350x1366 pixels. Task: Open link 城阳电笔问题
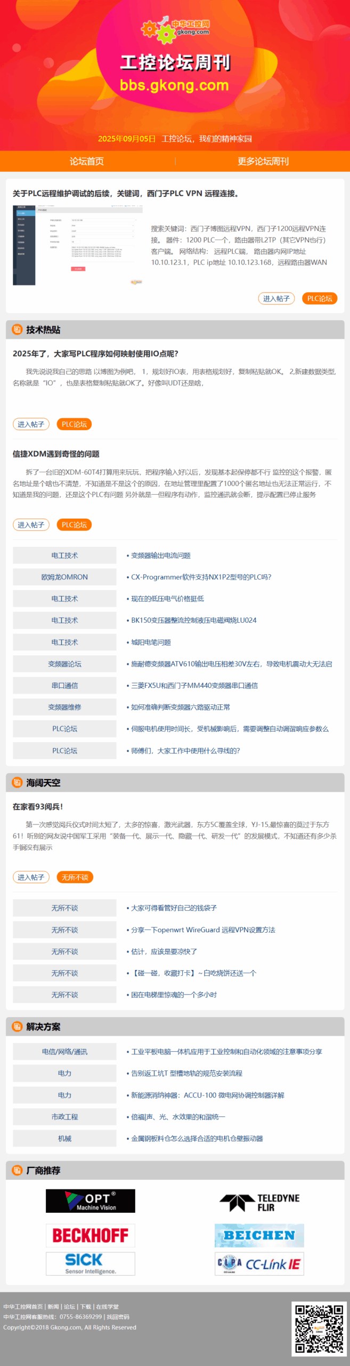pos(151,642)
